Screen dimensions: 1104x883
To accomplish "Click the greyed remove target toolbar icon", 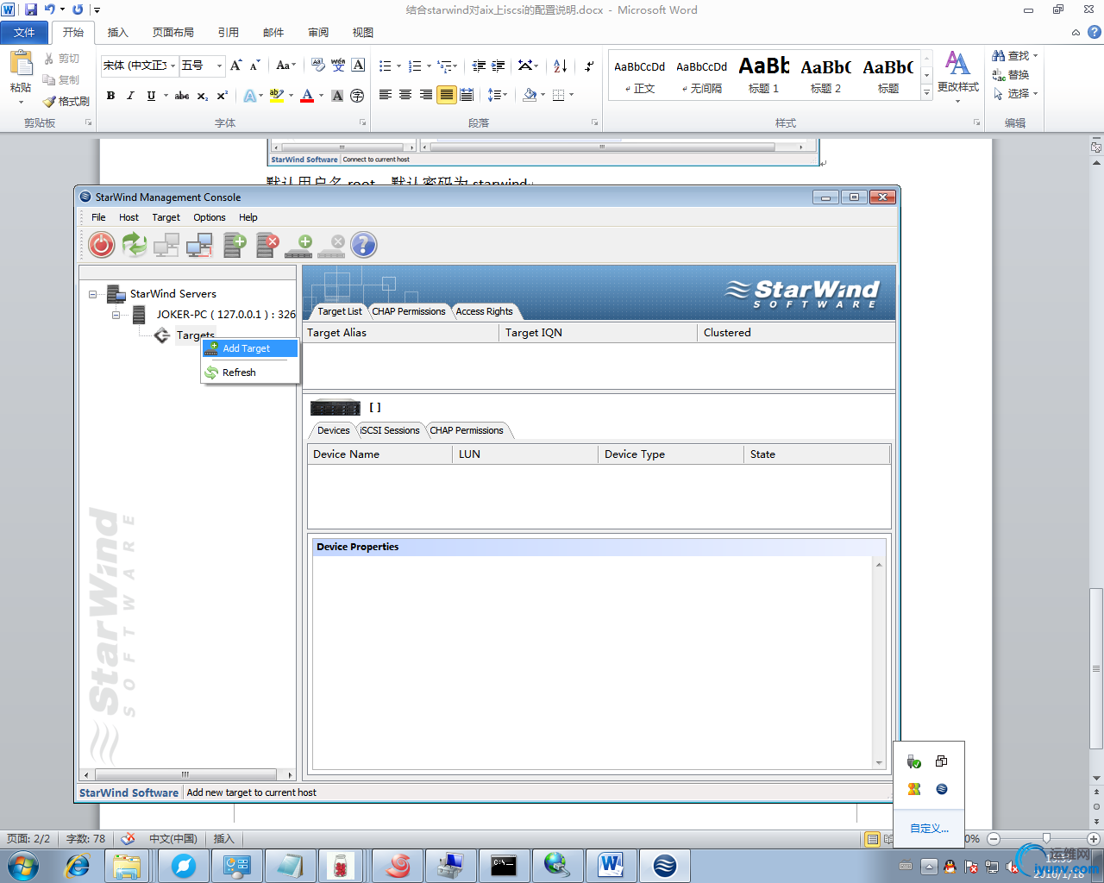I will pyautogui.click(x=332, y=247).
